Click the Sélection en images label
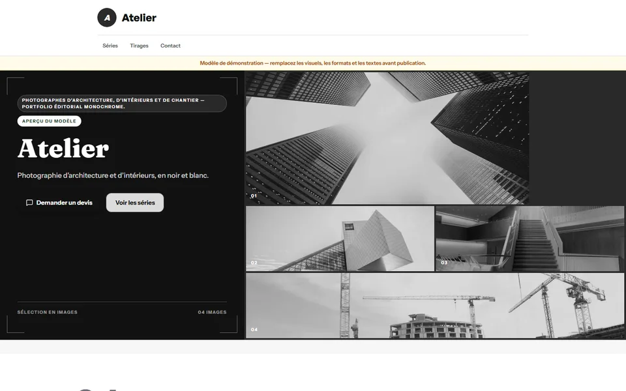626x391 pixels. coord(47,312)
